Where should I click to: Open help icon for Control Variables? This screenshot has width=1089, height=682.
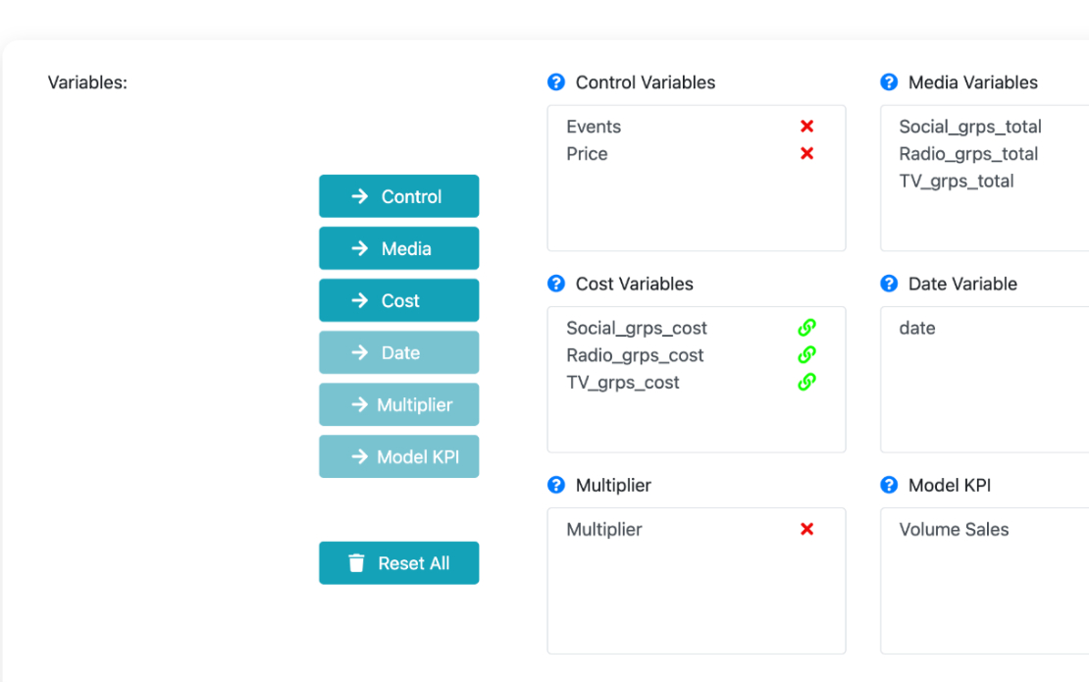(x=556, y=82)
